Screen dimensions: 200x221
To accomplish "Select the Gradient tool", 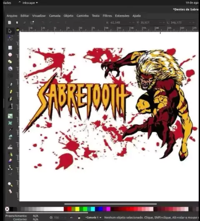I will (x=10, y=116).
